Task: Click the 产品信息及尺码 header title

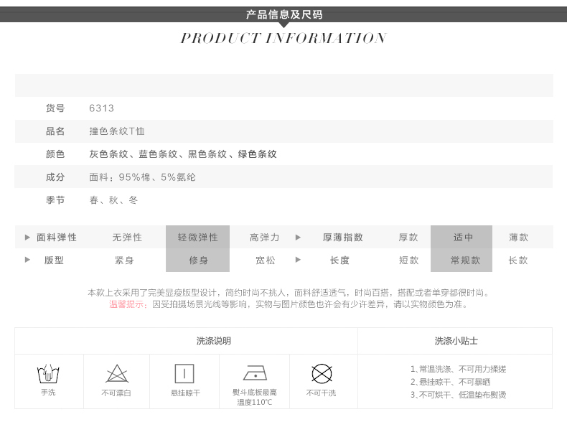Action: coord(284,14)
